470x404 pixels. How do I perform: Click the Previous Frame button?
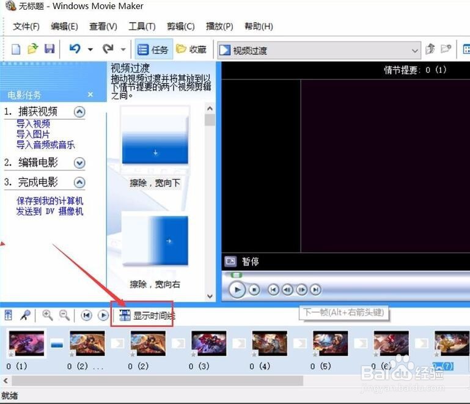click(287, 290)
